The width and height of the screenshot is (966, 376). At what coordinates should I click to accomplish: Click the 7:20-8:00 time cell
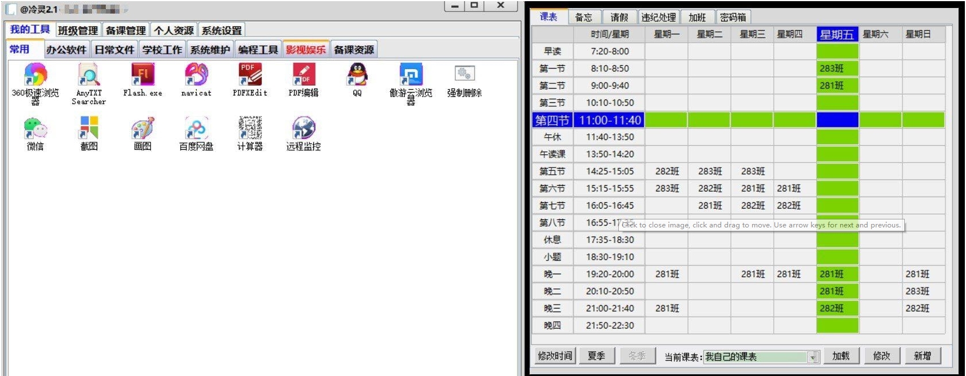pyautogui.click(x=610, y=51)
